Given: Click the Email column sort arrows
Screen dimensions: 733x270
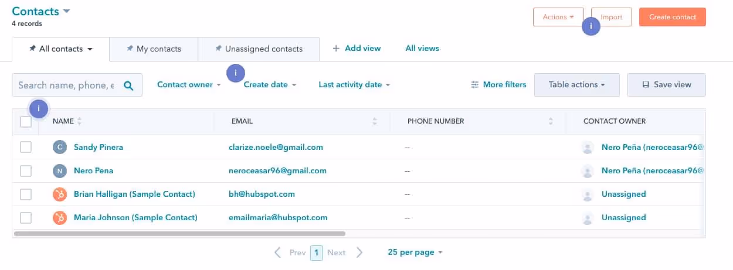Looking at the screenshot, I should pos(375,121).
